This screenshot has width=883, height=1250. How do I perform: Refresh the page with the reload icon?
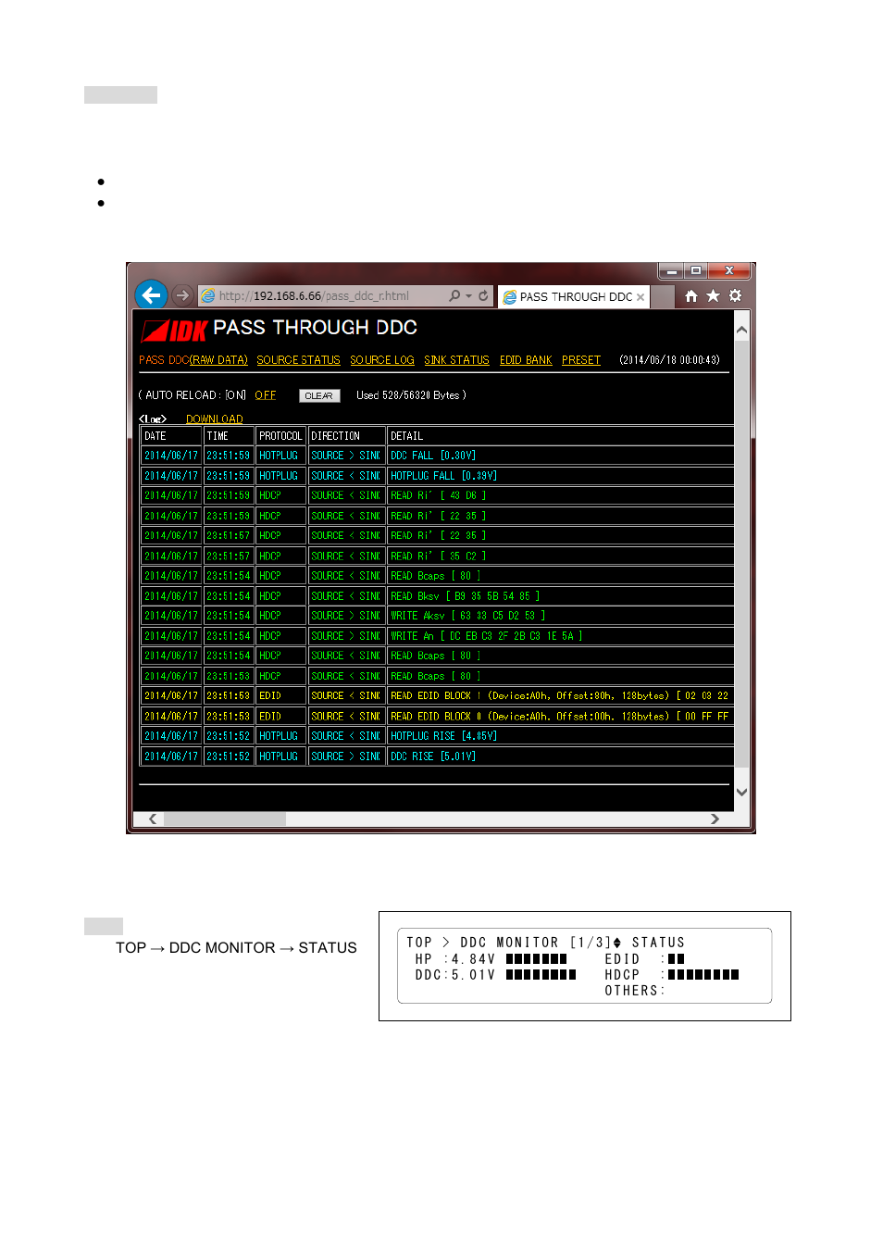tap(483, 296)
